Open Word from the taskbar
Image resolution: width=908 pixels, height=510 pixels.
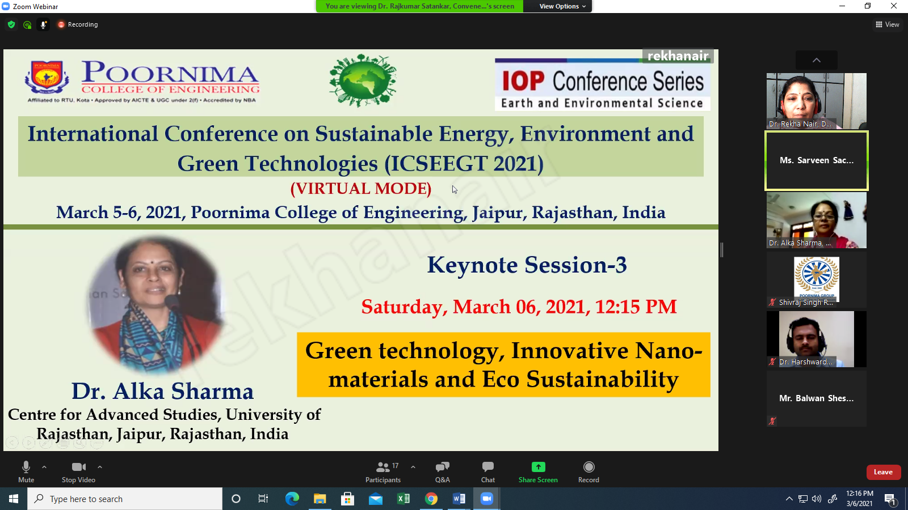459,499
